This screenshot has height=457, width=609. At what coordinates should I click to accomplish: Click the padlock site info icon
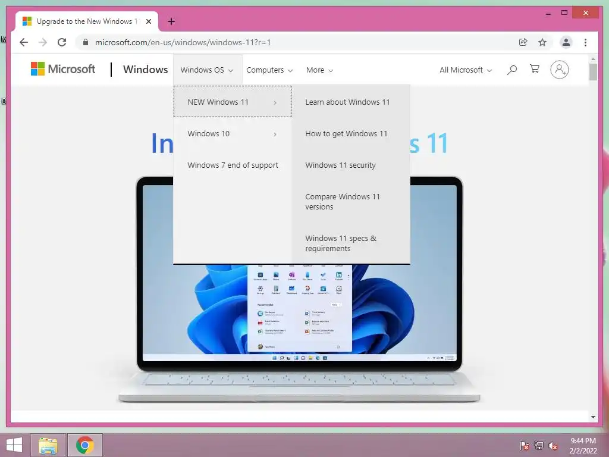86,42
